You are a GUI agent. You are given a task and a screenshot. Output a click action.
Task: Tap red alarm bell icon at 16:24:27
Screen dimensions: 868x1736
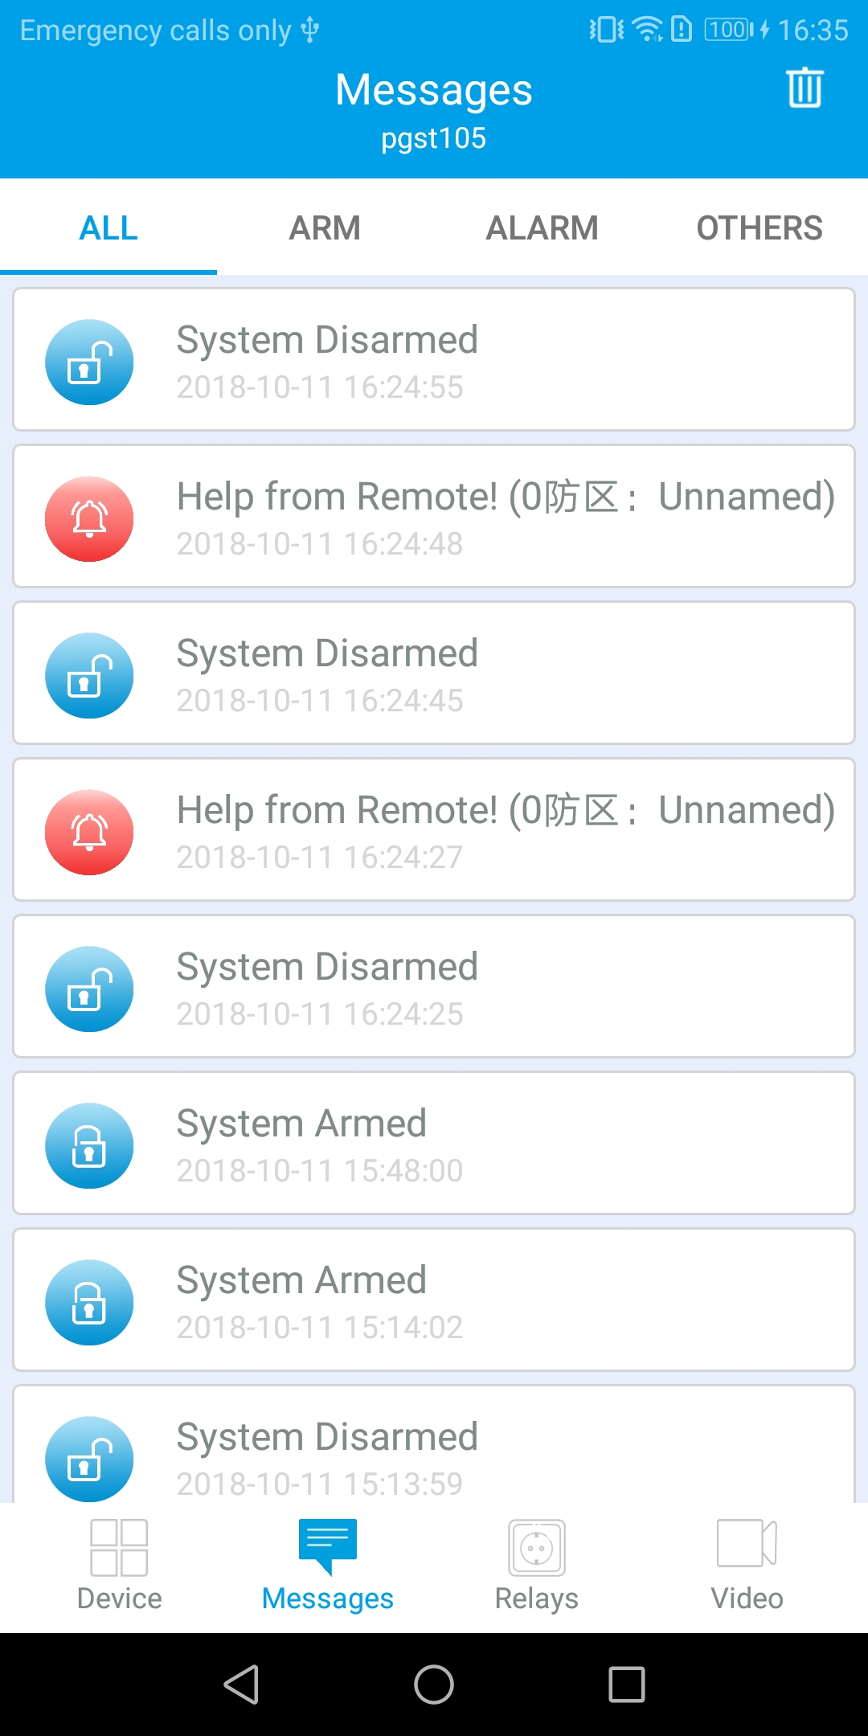coord(89,833)
